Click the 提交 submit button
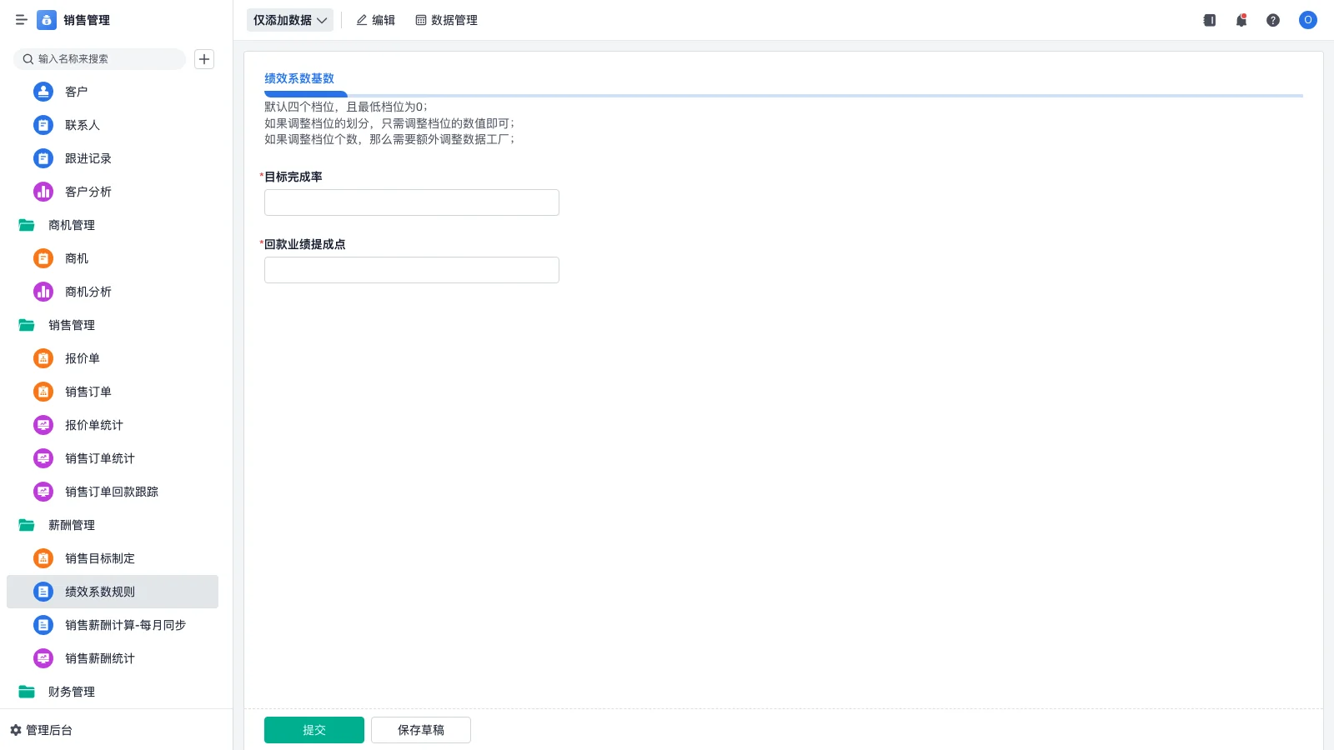Screen dimensions: 1334x750 pos(313,729)
